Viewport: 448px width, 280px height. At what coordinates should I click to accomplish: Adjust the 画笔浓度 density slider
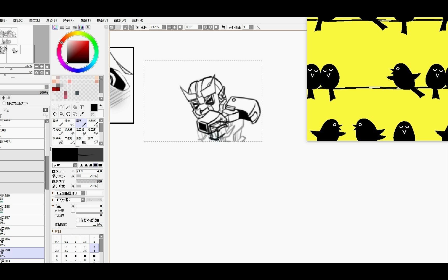coord(89,181)
